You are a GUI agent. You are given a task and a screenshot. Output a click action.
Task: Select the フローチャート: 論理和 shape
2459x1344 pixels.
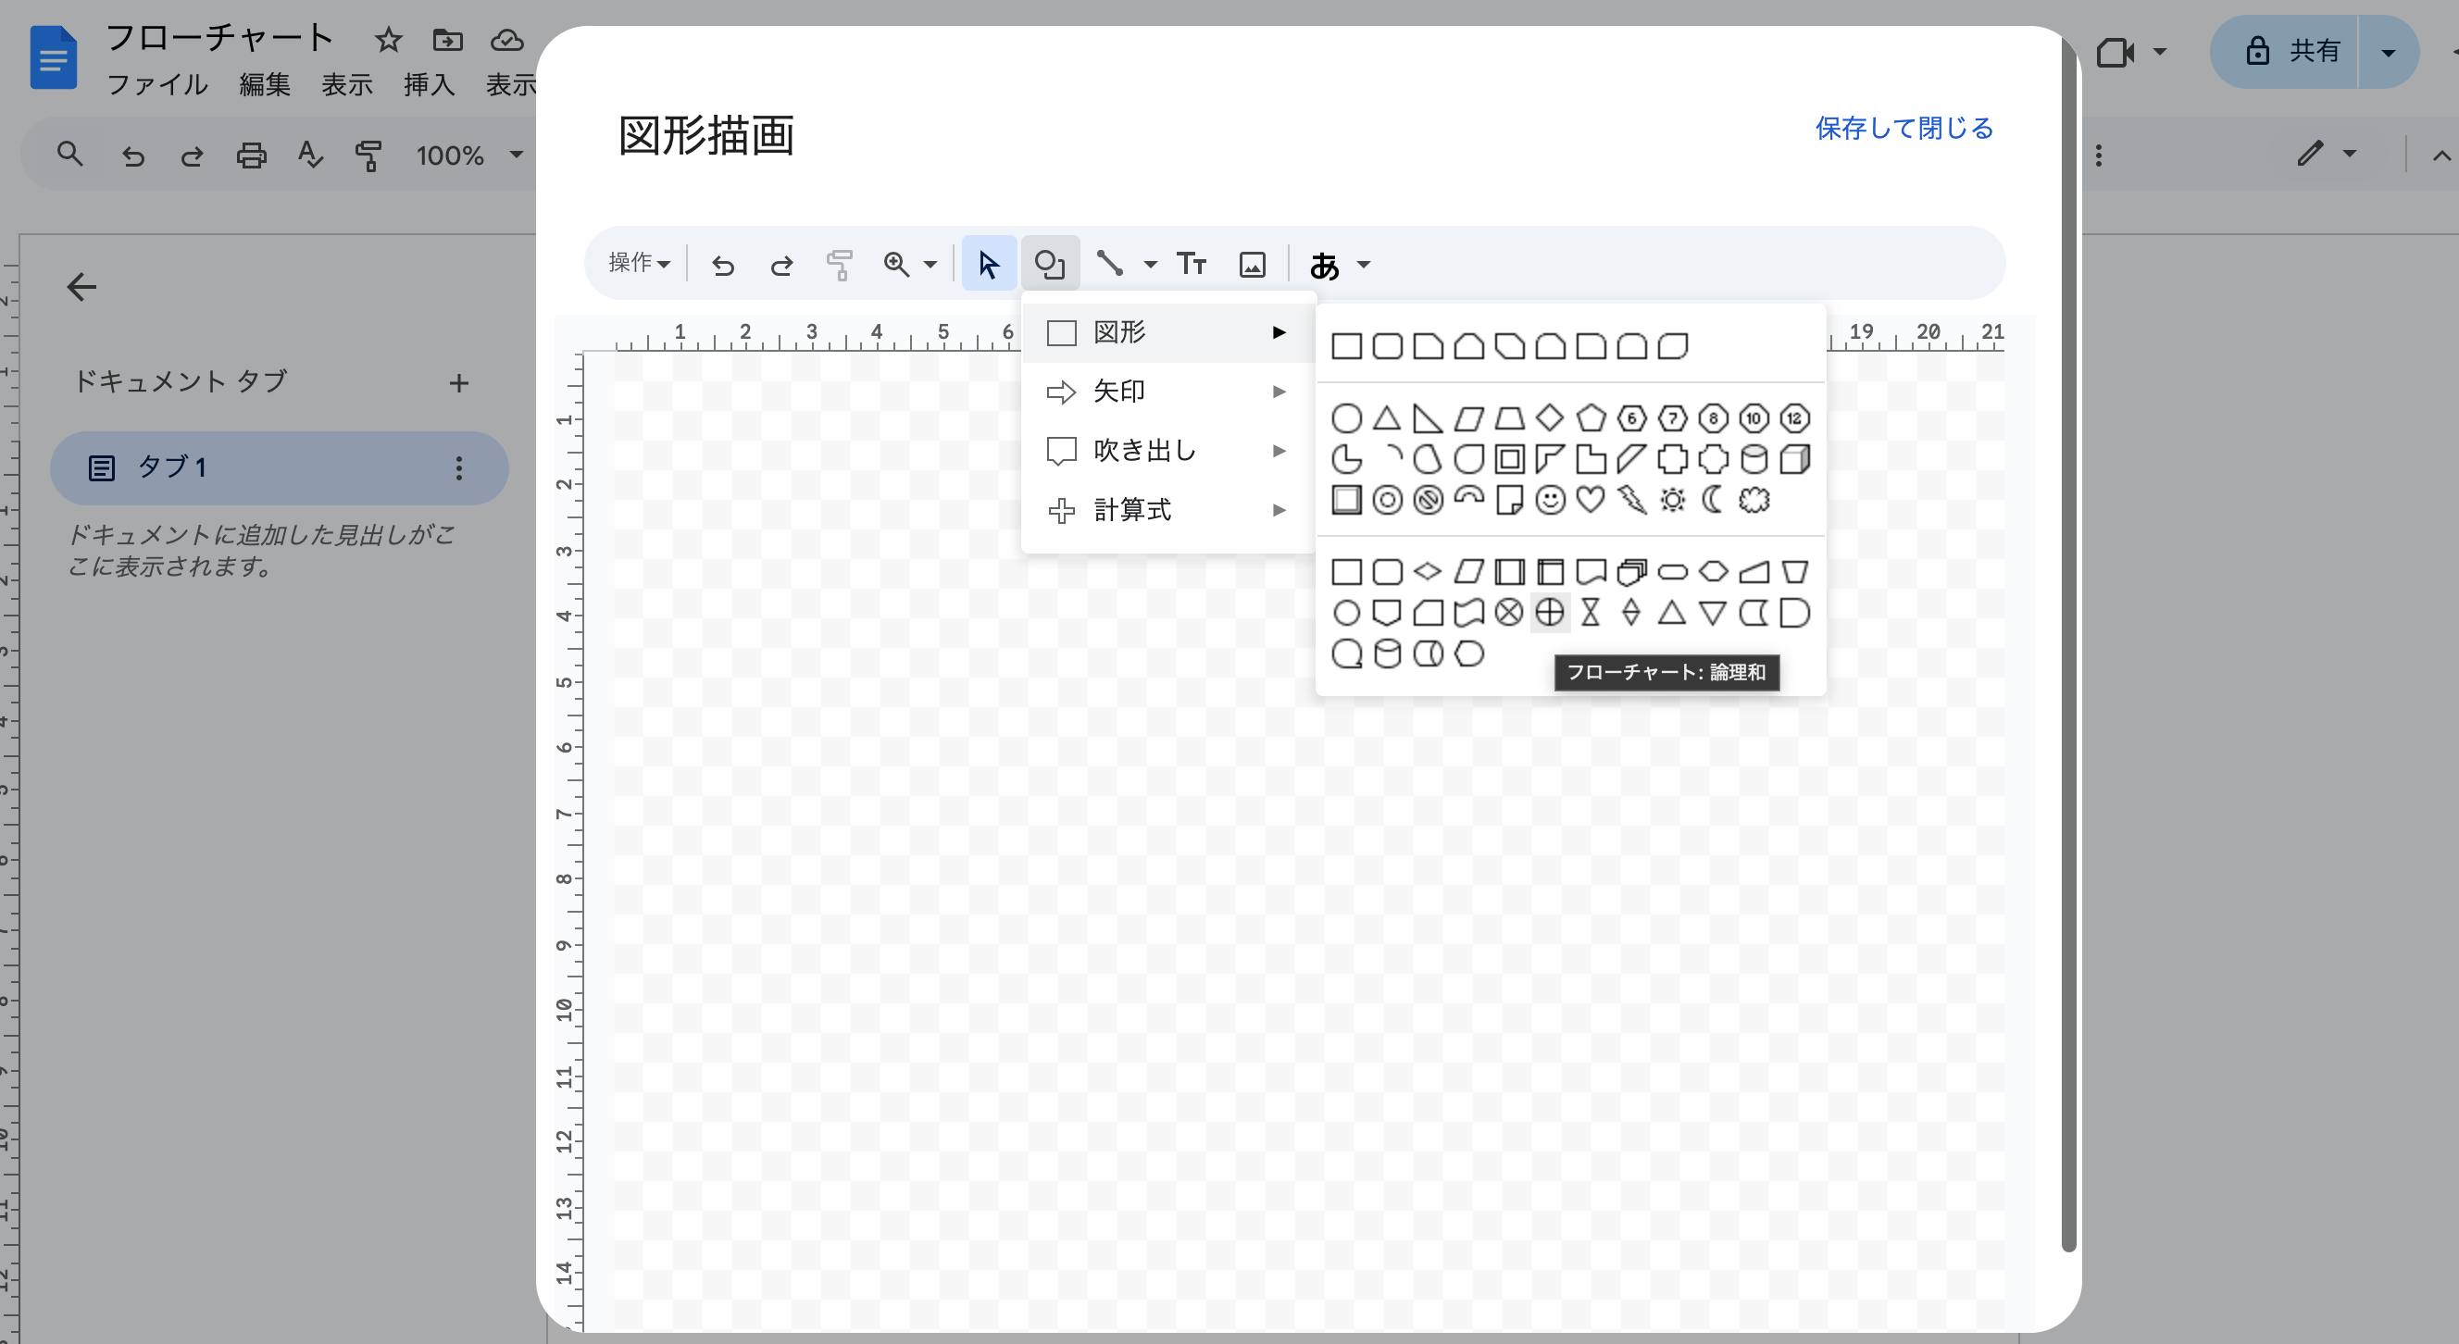point(1549,612)
